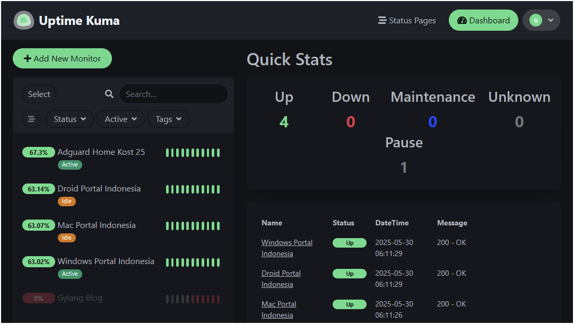Click Up status badge in Droid Portal row
Screen dimensions: 574x324
pos(350,274)
